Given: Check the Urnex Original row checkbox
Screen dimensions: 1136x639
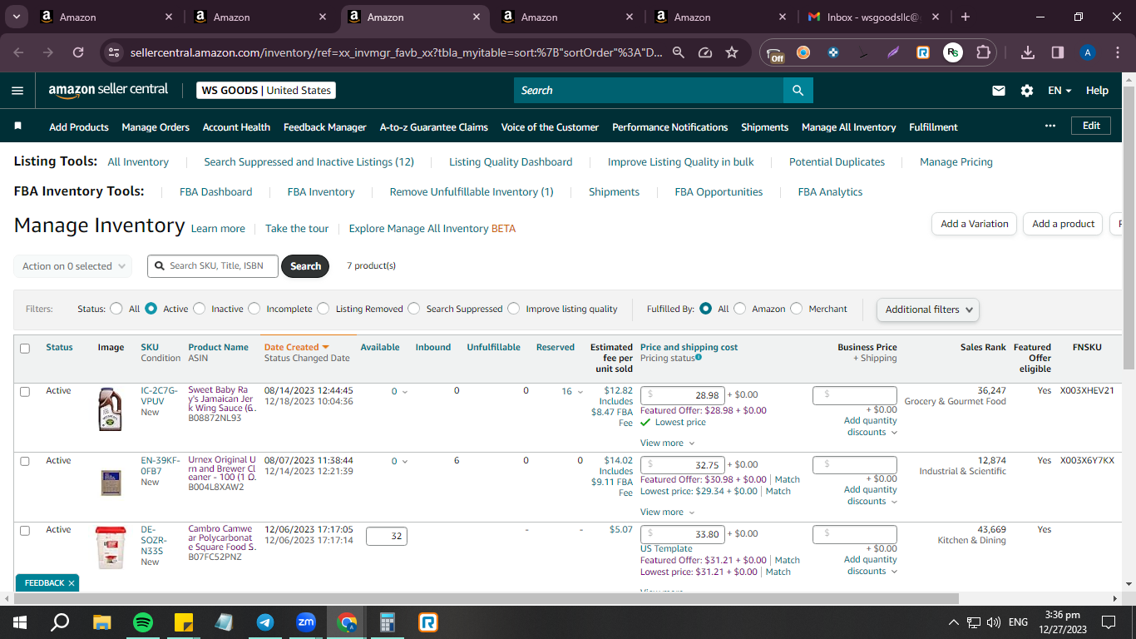Looking at the screenshot, I should 25,461.
